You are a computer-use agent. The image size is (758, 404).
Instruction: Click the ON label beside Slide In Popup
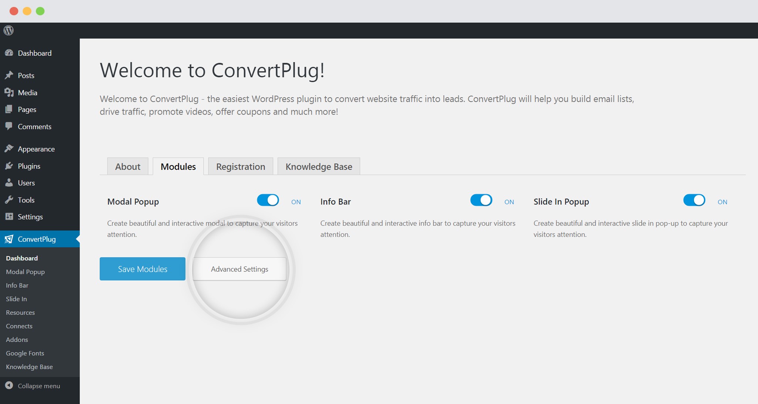pyautogui.click(x=722, y=202)
